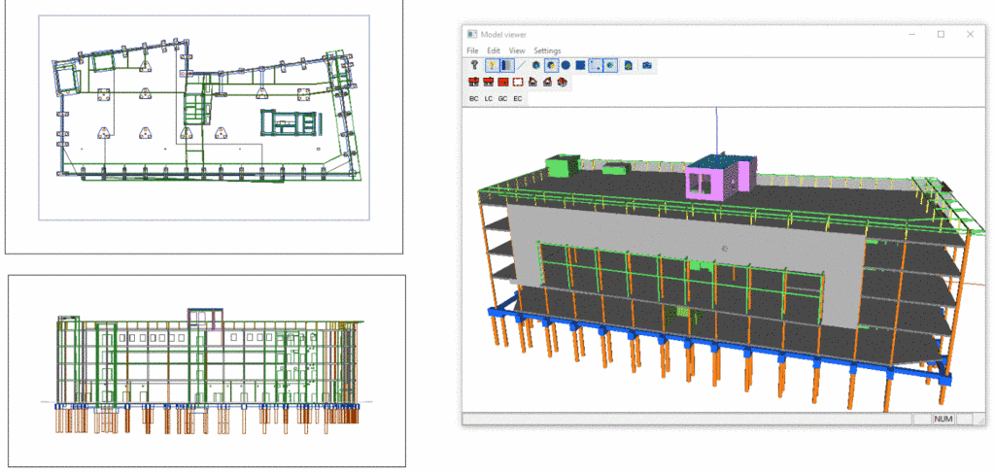This screenshot has height=473, width=995.
Task: Select the second red building view icon
Action: point(489,82)
